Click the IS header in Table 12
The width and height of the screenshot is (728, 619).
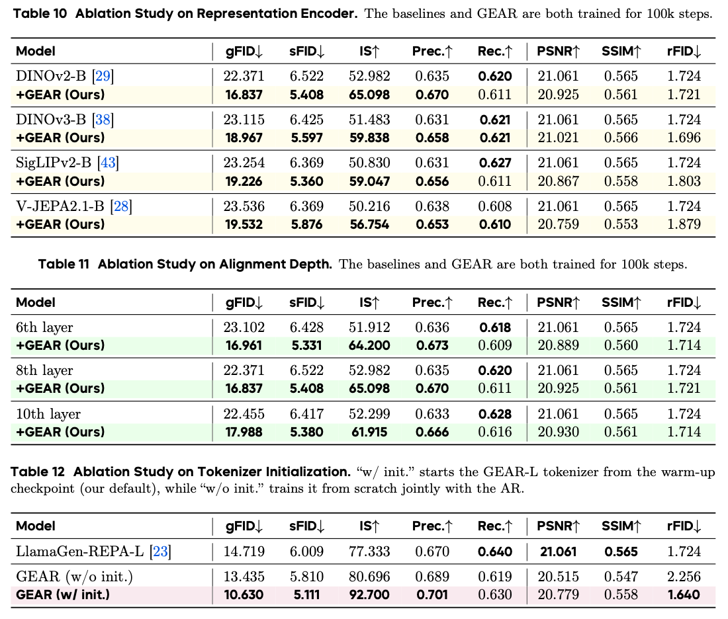(369, 526)
